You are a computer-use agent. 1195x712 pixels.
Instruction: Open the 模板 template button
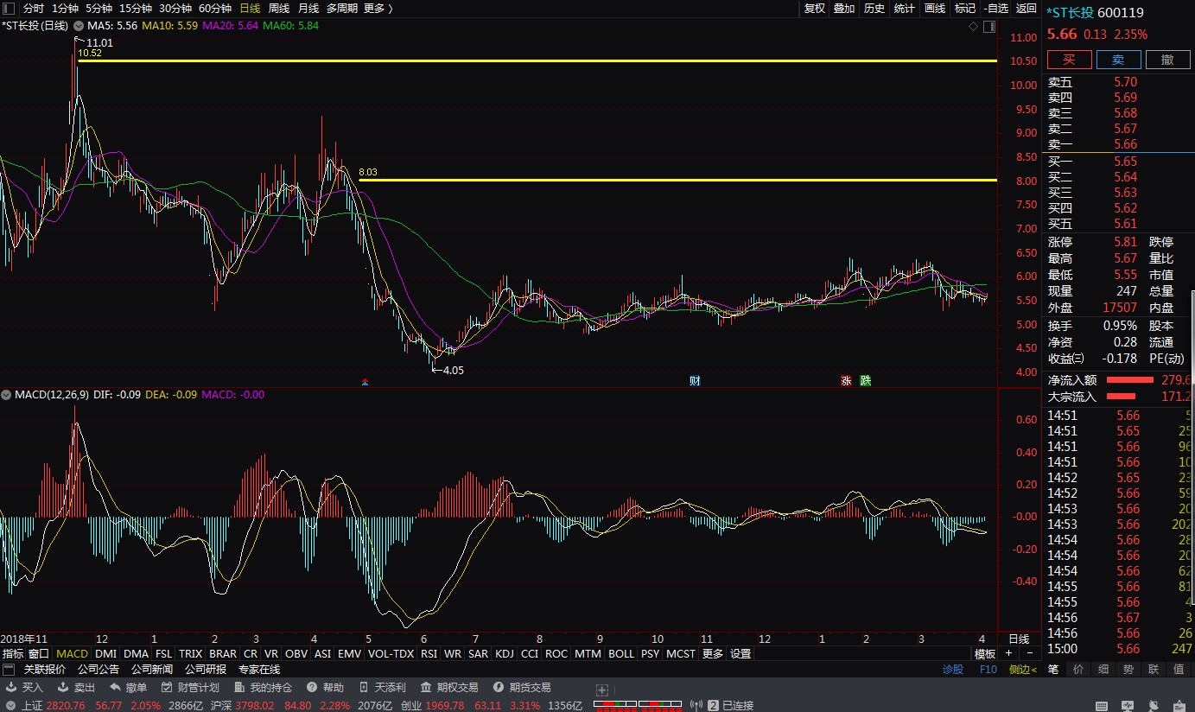(x=985, y=654)
